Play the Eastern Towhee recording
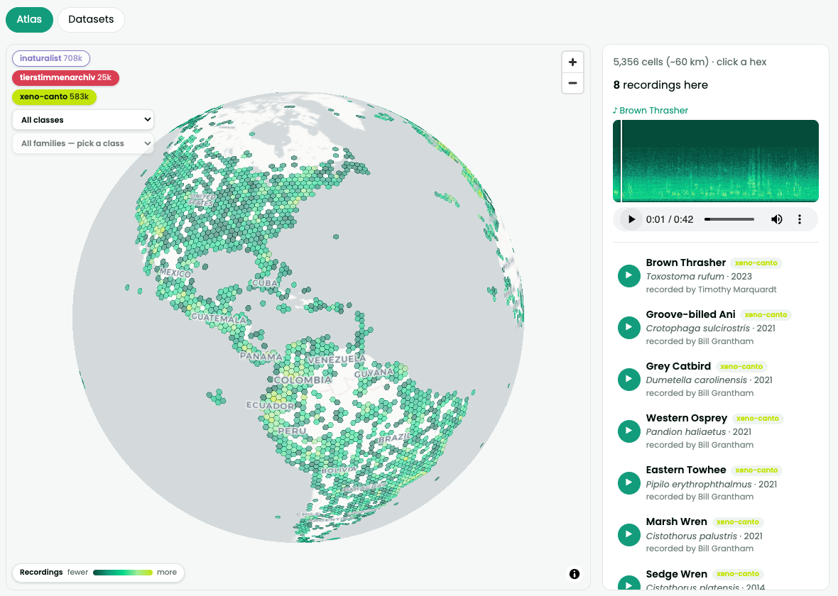Image resolution: width=838 pixels, height=596 pixels. [x=629, y=482]
